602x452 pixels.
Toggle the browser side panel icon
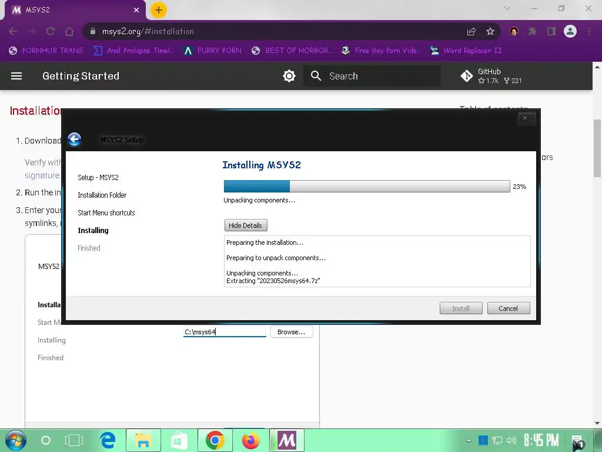click(x=551, y=32)
